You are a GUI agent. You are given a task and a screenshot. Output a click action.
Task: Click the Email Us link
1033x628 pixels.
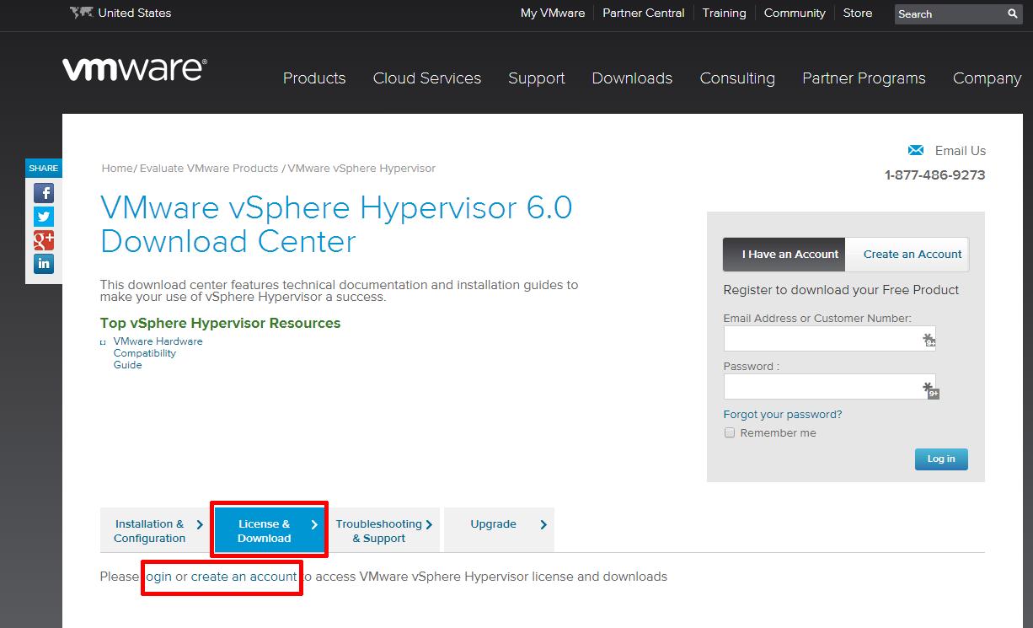(x=961, y=151)
